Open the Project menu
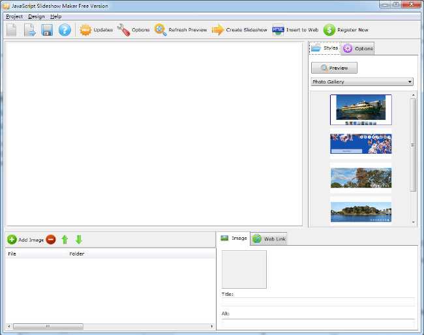 [x=14, y=16]
